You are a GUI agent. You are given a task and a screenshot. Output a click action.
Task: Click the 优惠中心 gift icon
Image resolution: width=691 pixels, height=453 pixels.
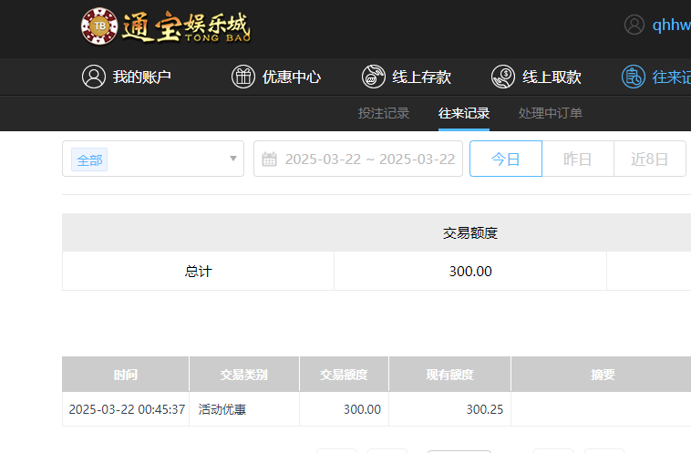[x=242, y=77]
